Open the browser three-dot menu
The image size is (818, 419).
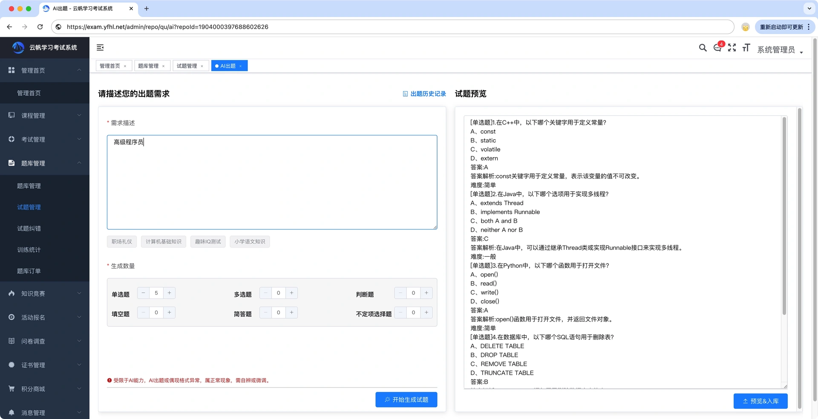[809, 27]
